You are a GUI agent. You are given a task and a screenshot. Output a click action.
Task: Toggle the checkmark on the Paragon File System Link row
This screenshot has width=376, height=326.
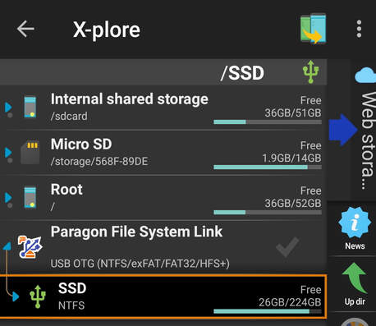pos(287,246)
